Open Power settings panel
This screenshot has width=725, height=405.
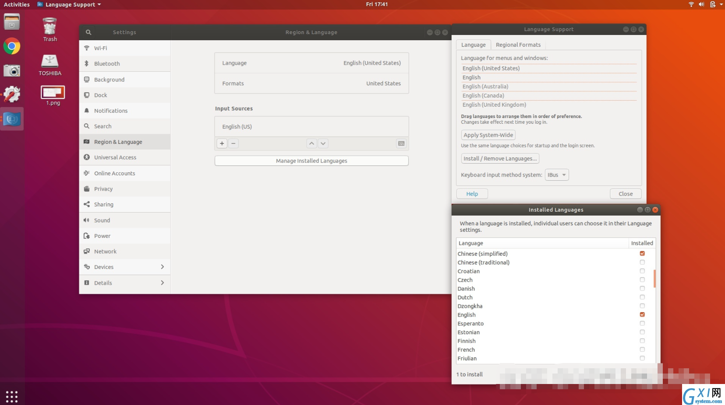125,236
